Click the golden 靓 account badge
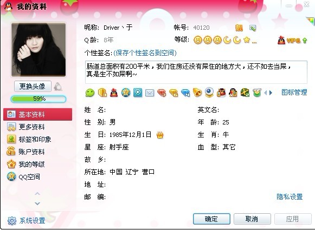Screen dimensions: 315x230 [239, 28]
